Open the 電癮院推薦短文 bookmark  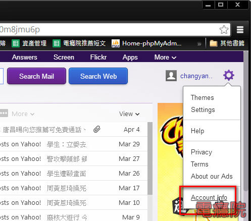coord(79,43)
